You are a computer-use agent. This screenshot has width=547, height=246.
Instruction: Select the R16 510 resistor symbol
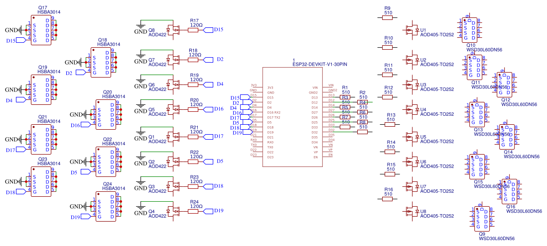pos(388,199)
